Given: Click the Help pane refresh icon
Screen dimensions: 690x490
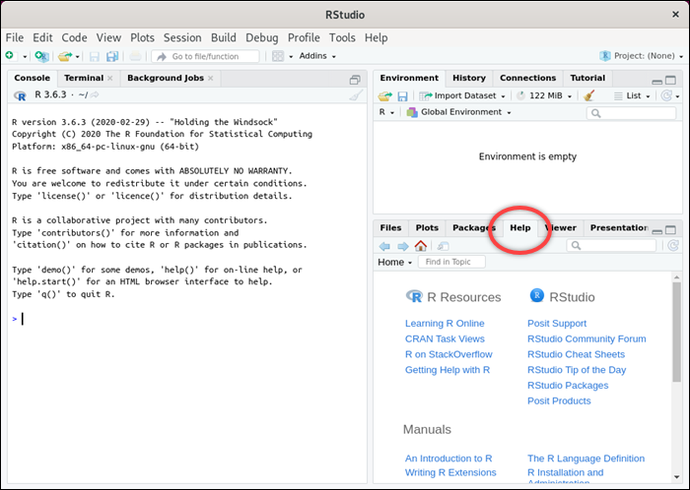Looking at the screenshot, I should [x=673, y=245].
